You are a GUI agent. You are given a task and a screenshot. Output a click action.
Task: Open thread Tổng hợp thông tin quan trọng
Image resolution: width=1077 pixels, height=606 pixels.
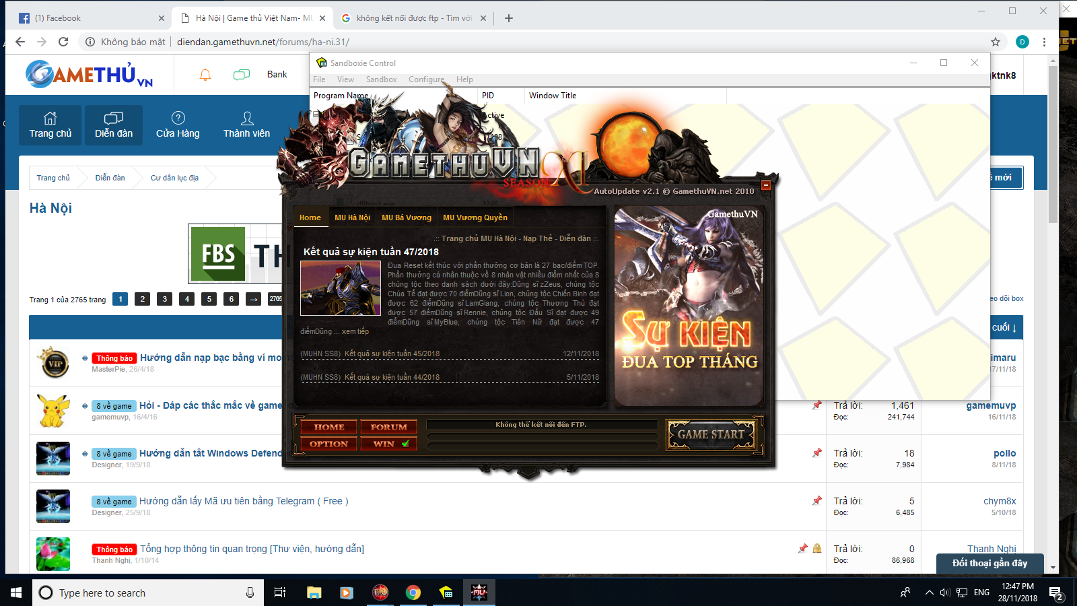(x=252, y=549)
